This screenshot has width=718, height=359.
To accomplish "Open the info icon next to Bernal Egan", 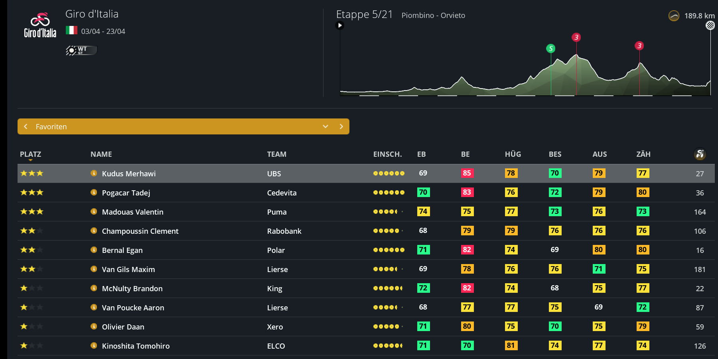I will [x=94, y=250].
